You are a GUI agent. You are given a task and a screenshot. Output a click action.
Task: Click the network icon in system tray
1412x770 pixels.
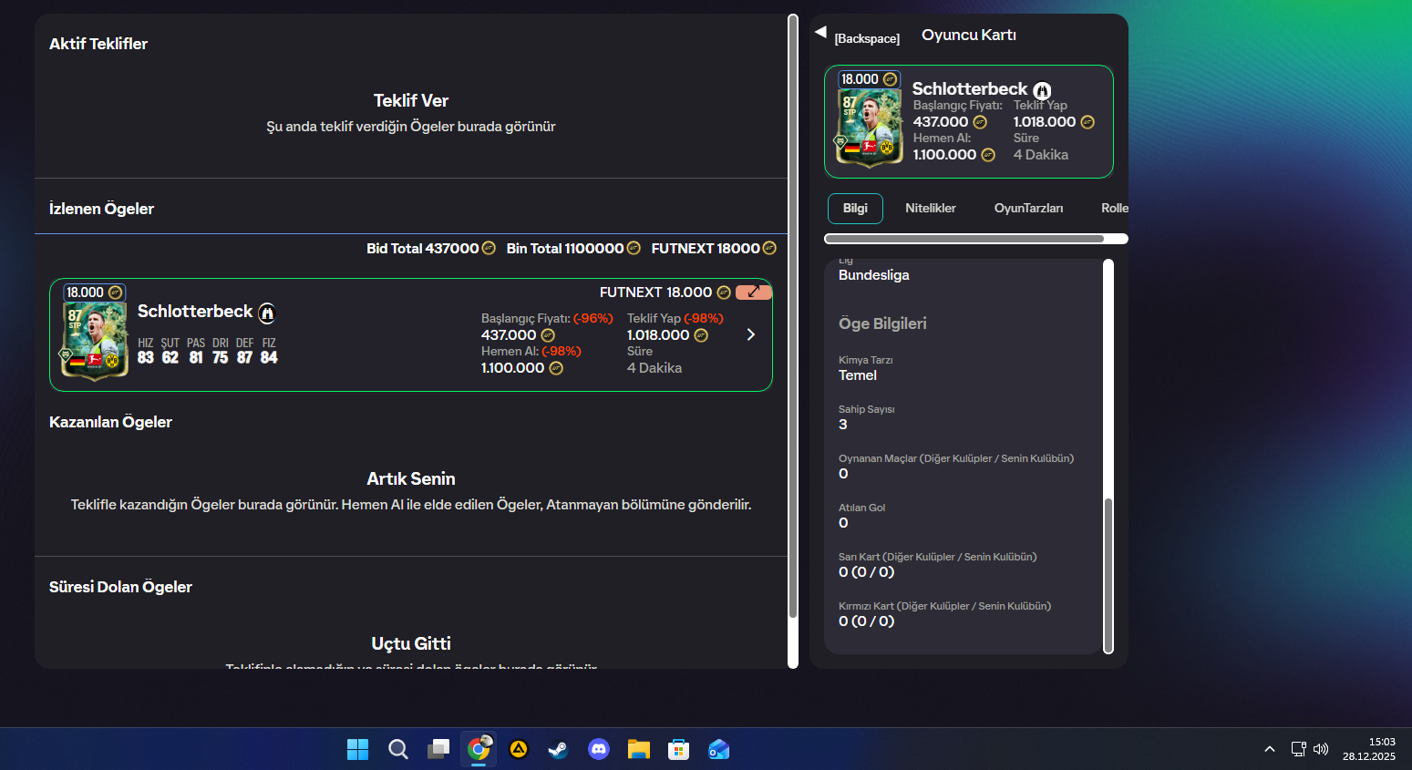click(1299, 749)
